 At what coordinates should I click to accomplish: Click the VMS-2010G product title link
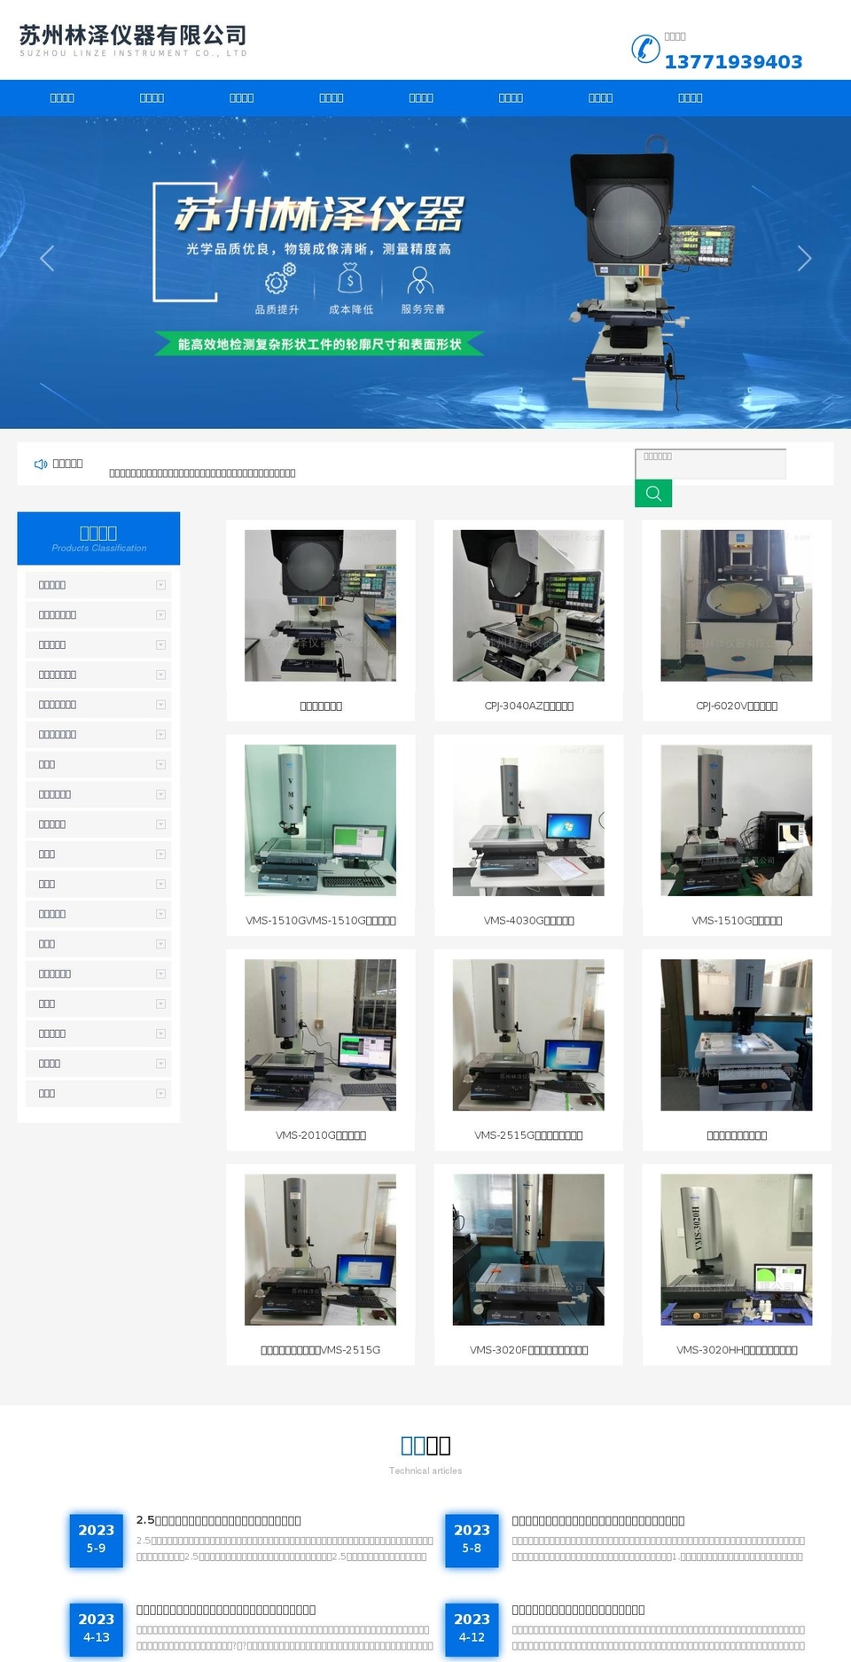point(320,1135)
